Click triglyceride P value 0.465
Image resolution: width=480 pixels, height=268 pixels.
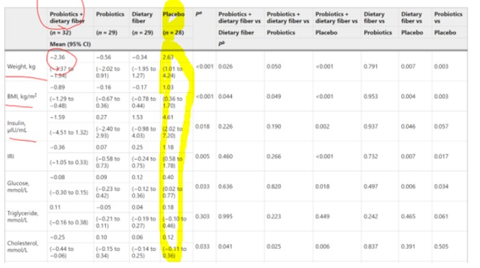click(408, 216)
